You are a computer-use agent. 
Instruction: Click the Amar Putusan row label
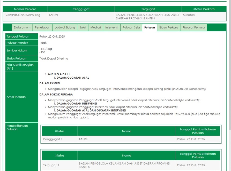pyautogui.click(x=16, y=97)
